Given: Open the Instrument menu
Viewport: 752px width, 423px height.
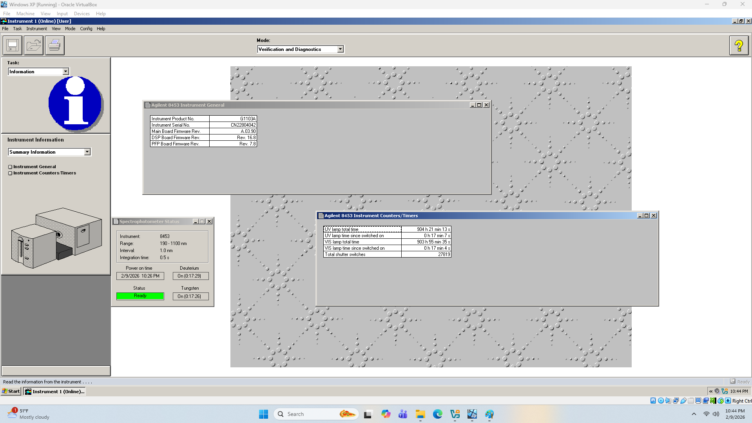Looking at the screenshot, I should pos(36,29).
